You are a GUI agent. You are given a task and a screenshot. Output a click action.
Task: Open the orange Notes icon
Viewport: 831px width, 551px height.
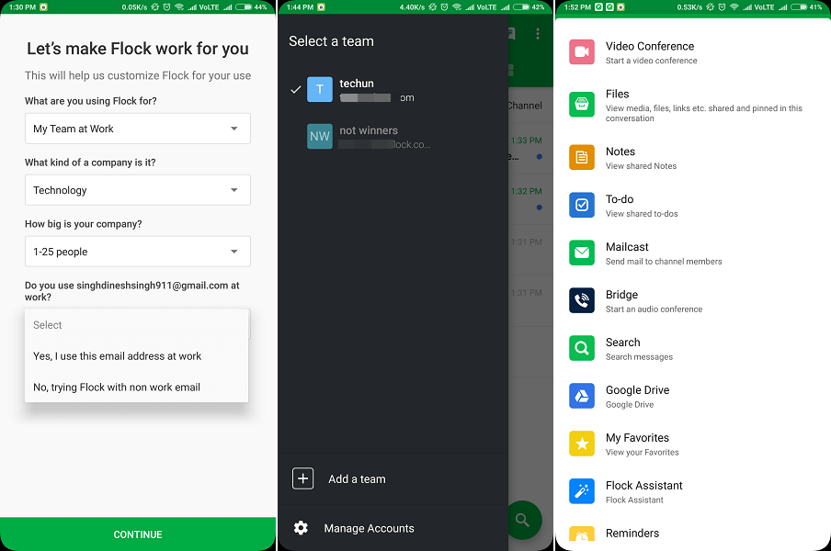click(x=581, y=157)
